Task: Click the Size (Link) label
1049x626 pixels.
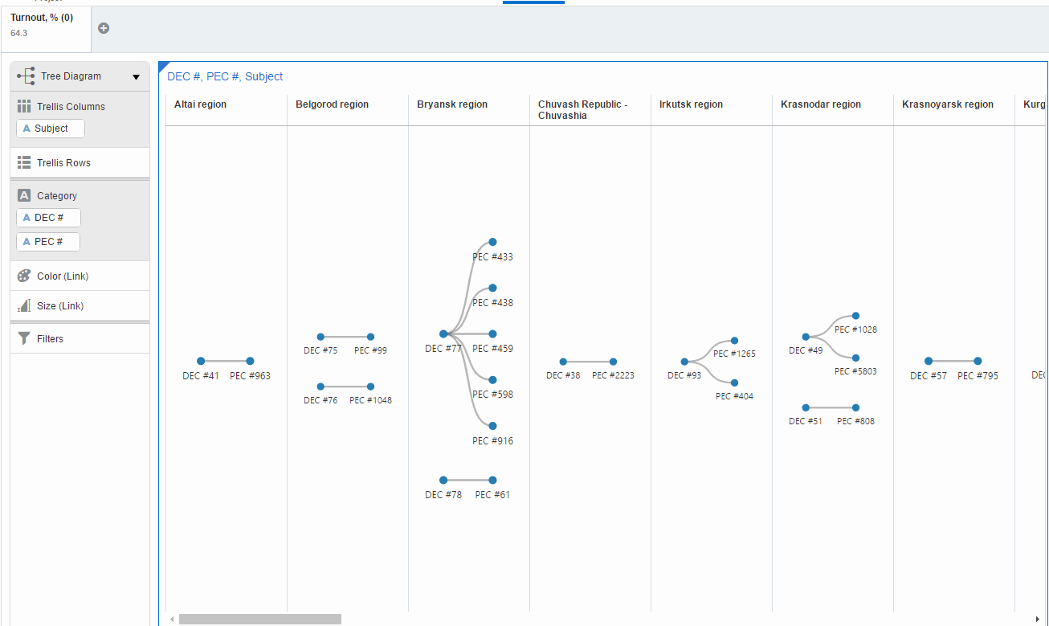Action: click(60, 306)
